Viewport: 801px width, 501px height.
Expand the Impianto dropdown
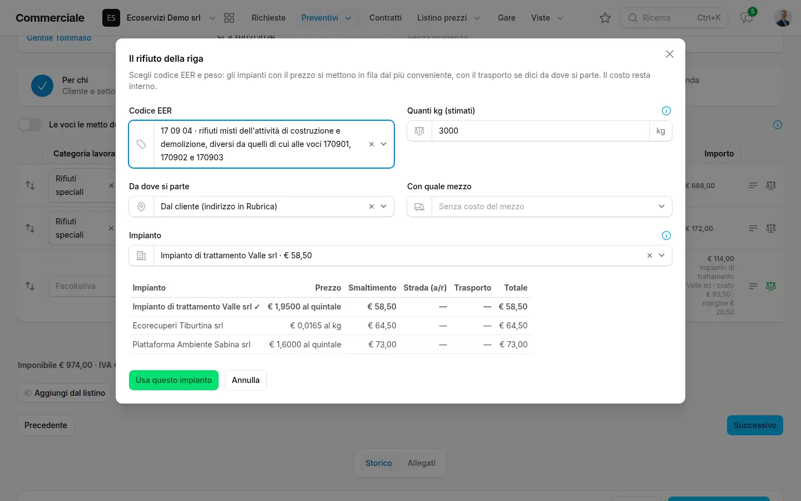point(662,256)
